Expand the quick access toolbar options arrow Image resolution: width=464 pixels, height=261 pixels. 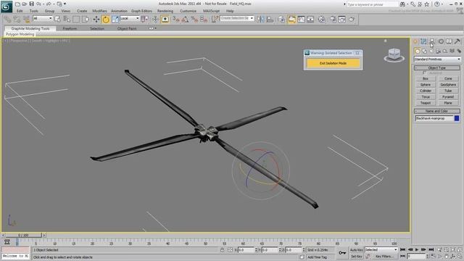coord(65,4)
